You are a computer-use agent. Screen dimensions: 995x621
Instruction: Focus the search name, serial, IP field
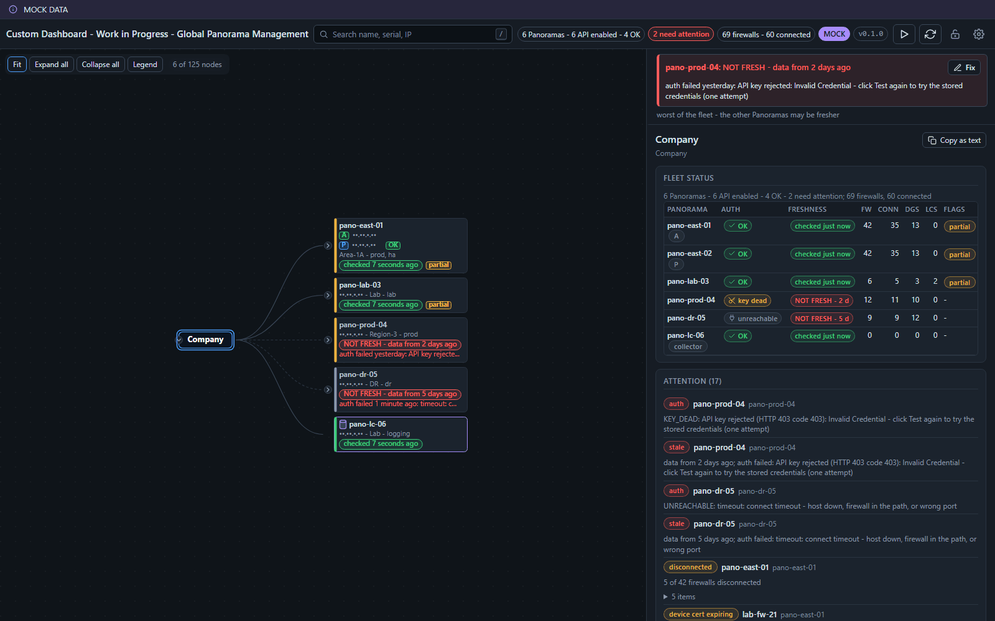pos(413,34)
